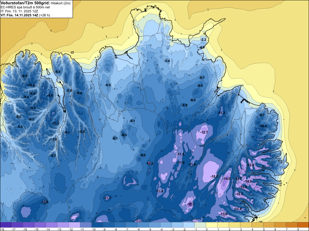Click the -5.4 temperature label
The height and width of the screenshot is (231, 309).
[167, 61]
